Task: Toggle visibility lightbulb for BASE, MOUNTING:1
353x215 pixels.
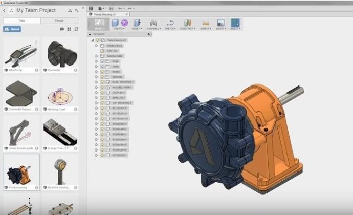Action: pyautogui.click(x=102, y=82)
